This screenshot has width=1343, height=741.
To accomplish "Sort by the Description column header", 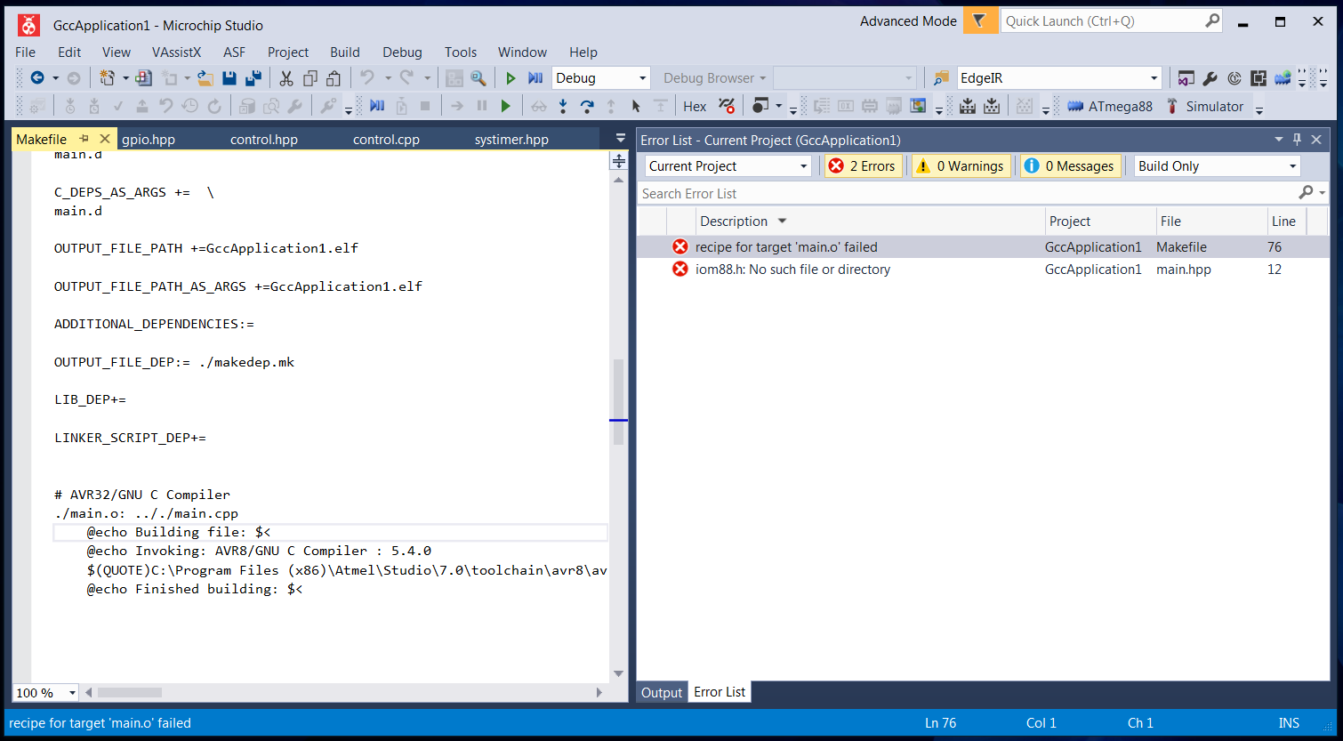I will [x=868, y=221].
